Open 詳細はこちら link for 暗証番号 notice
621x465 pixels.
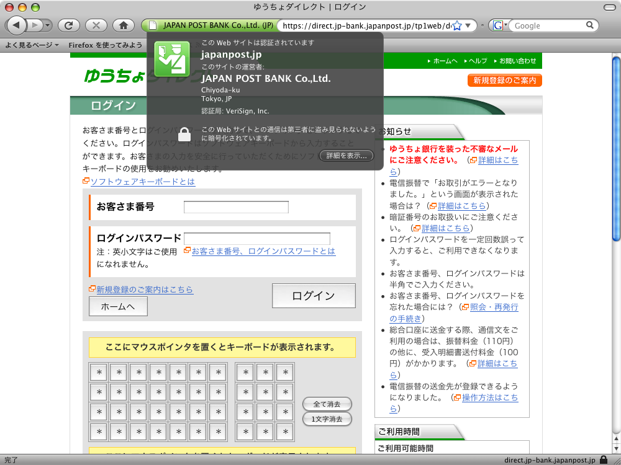pyautogui.click(x=445, y=228)
